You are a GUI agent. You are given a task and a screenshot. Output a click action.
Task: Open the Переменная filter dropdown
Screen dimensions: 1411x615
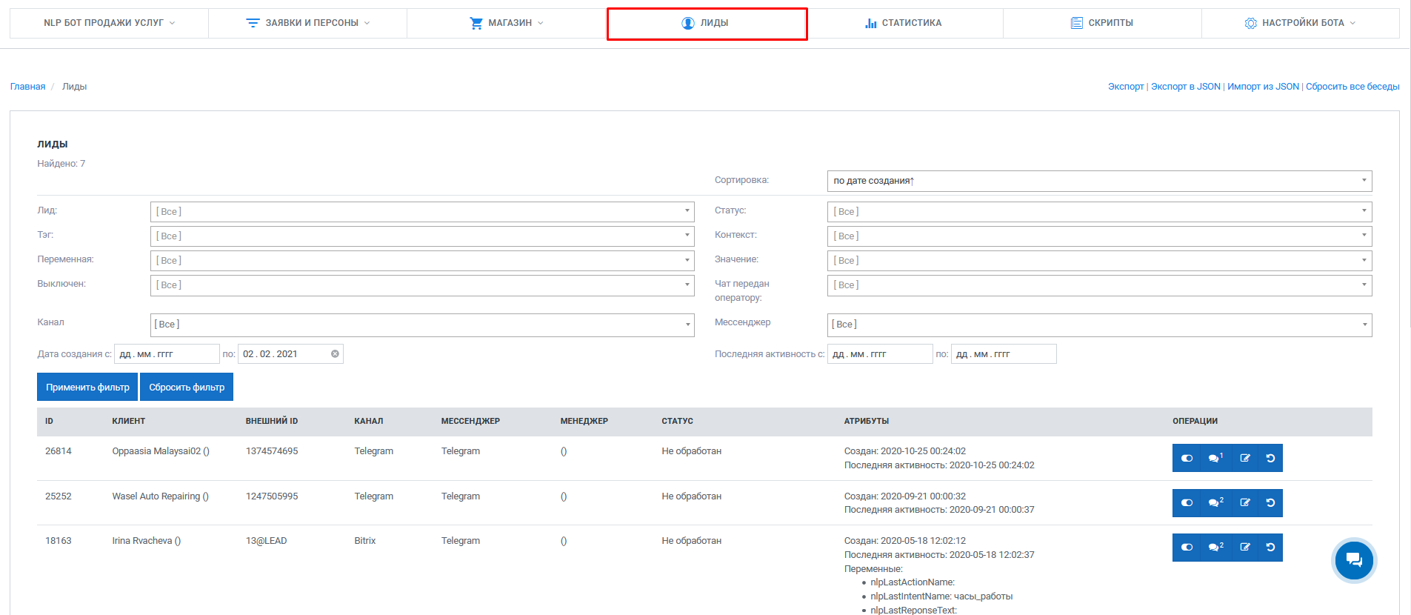tap(422, 261)
